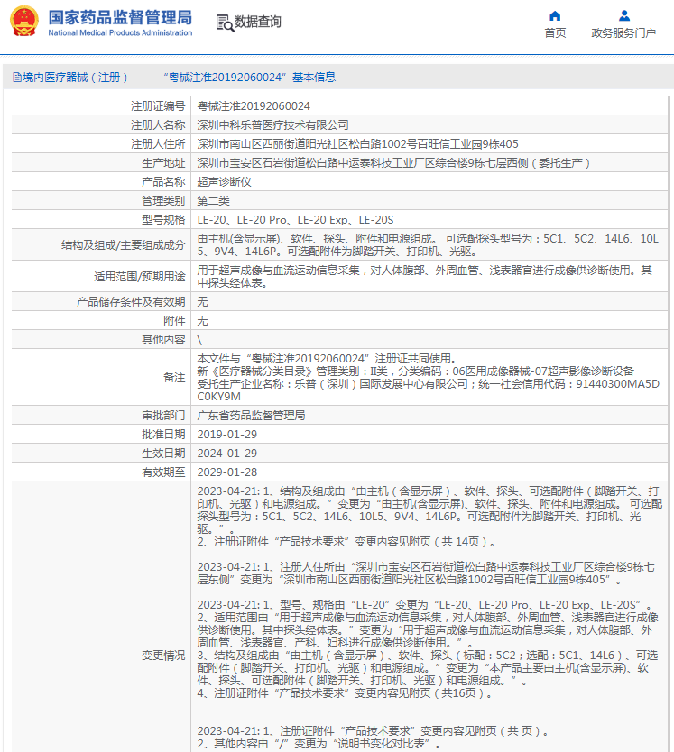Click the national emblem logo

24,21
